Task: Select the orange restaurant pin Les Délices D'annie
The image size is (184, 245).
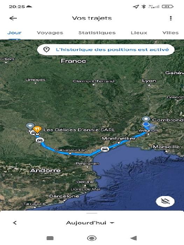Action: (37, 129)
